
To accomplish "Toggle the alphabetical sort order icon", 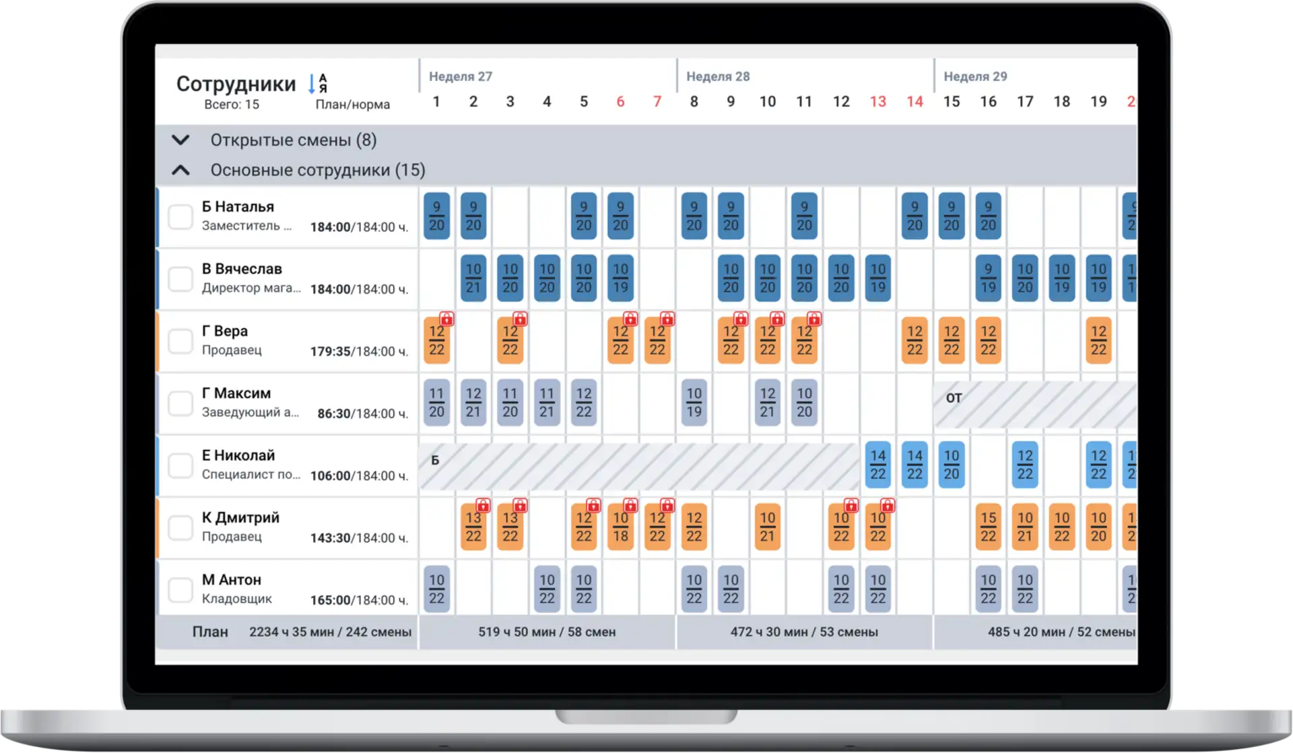I will tap(317, 84).
